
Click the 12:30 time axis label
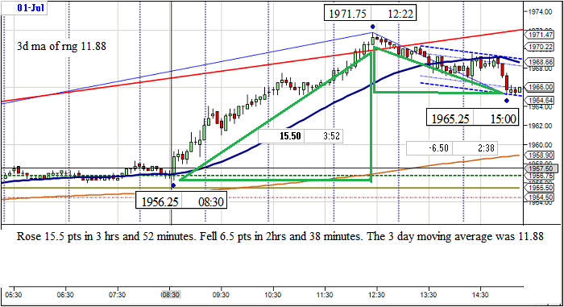click(x=376, y=295)
